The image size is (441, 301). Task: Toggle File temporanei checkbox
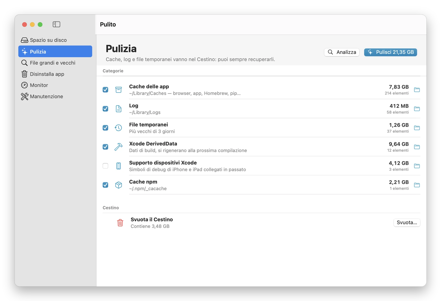[105, 128]
